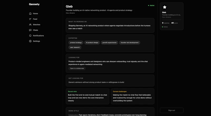Click the Gleb name in profile card
The height and width of the screenshot is (116, 211).
click(164, 12)
